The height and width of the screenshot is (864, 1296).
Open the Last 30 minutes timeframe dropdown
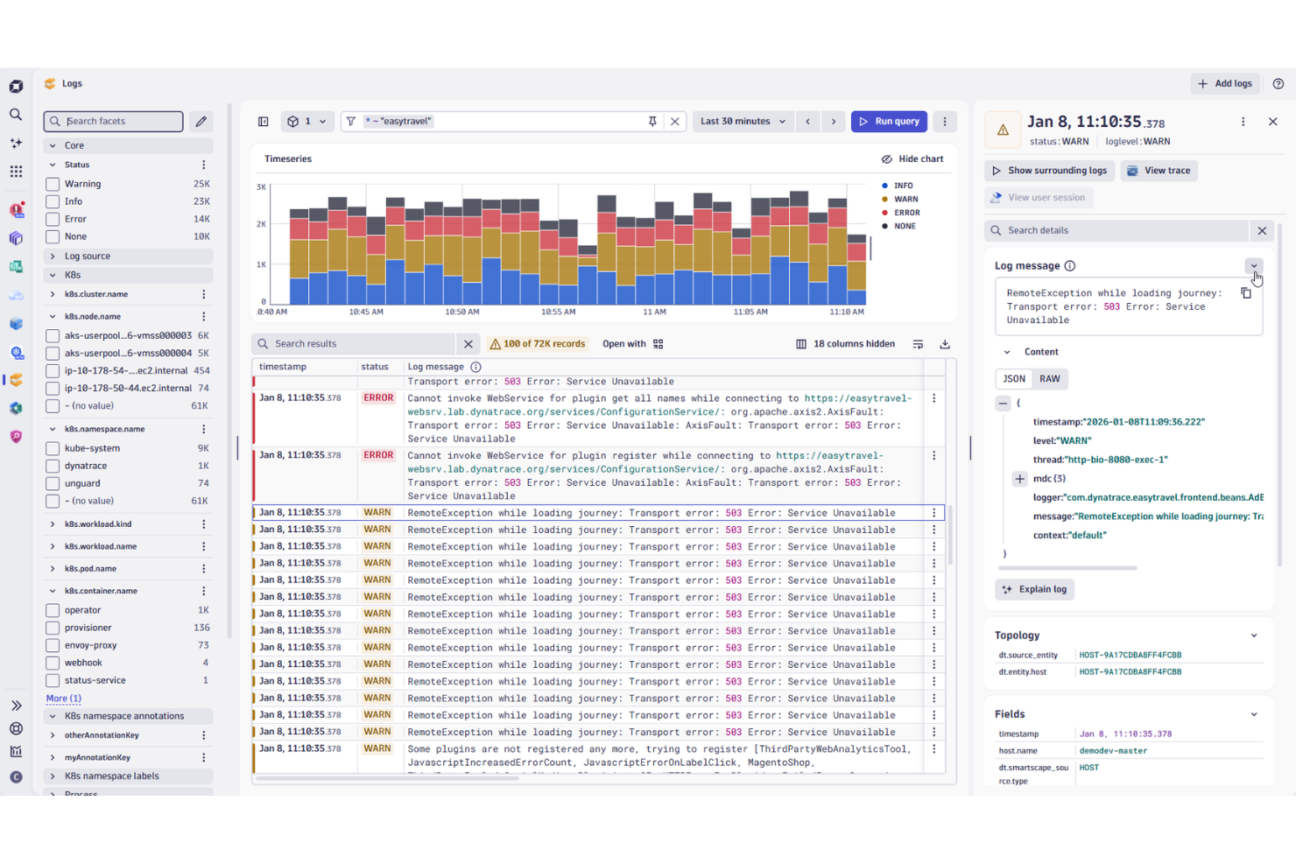tap(742, 121)
